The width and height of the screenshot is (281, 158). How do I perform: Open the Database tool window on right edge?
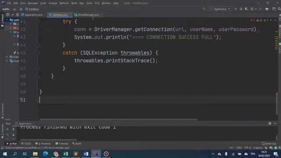click(280, 31)
